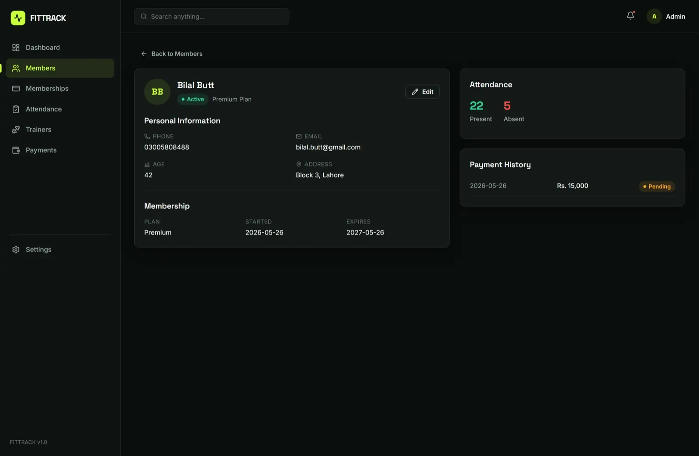Click the cake icon beside AGE label

tap(147, 164)
